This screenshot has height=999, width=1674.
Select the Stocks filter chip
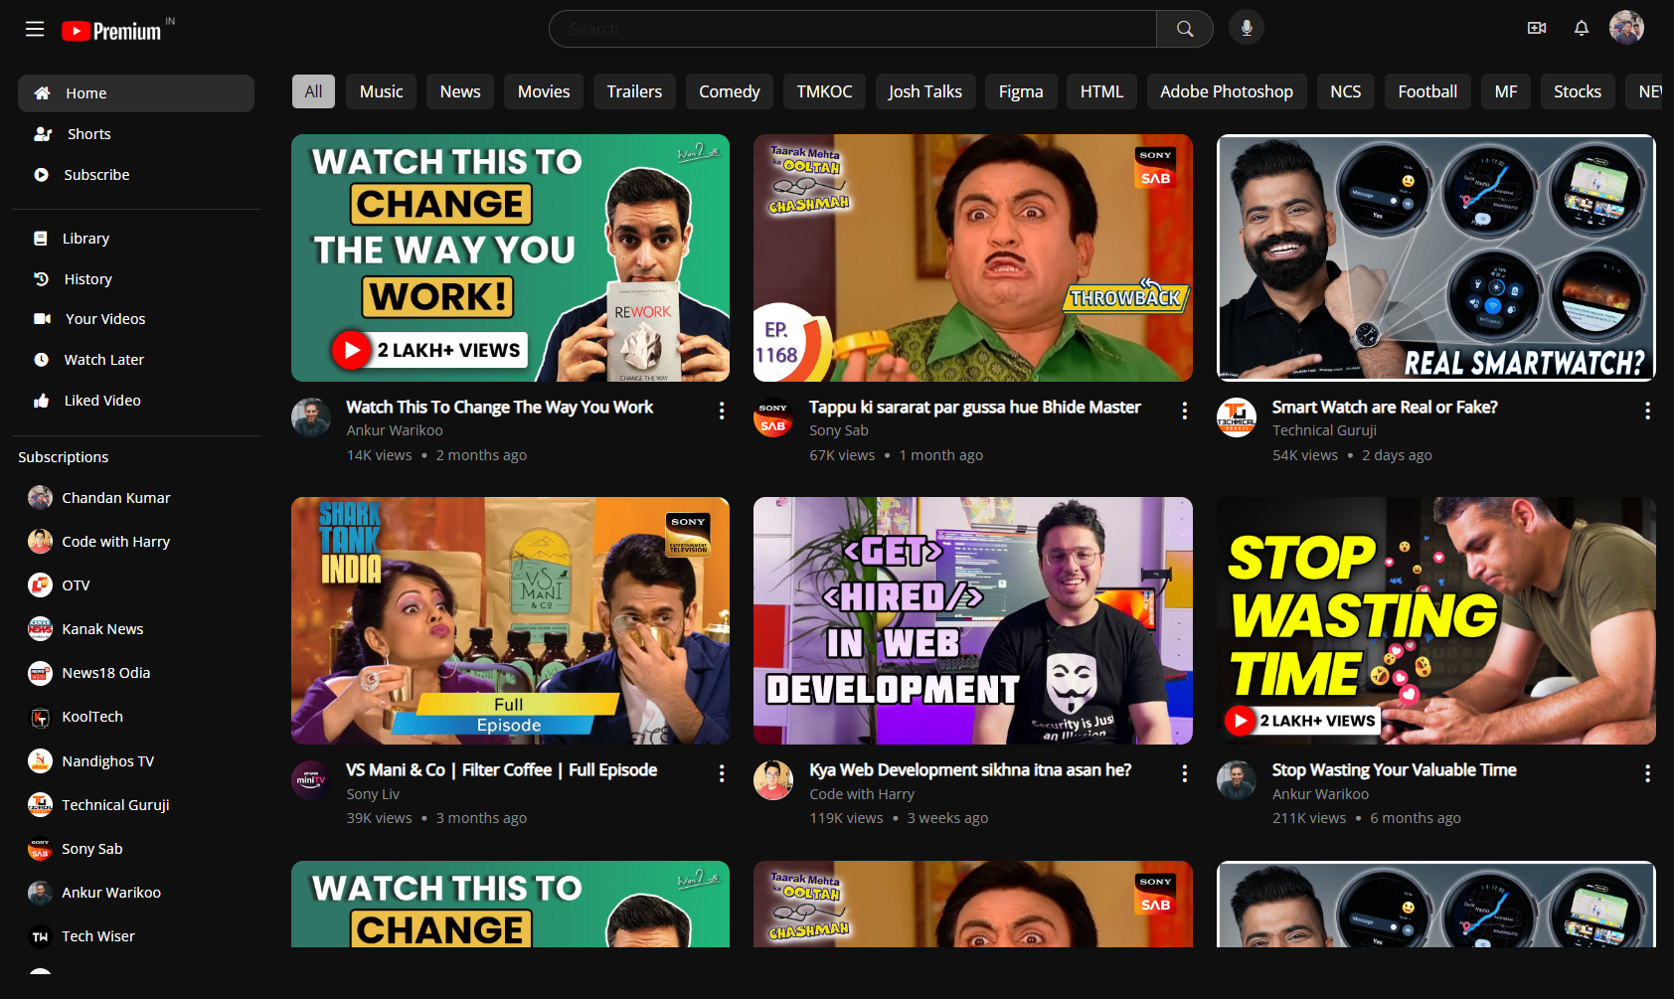[1578, 91]
